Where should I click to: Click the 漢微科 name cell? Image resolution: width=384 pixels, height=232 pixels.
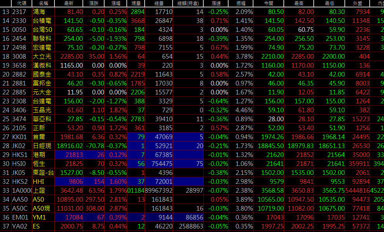tap(42, 65)
